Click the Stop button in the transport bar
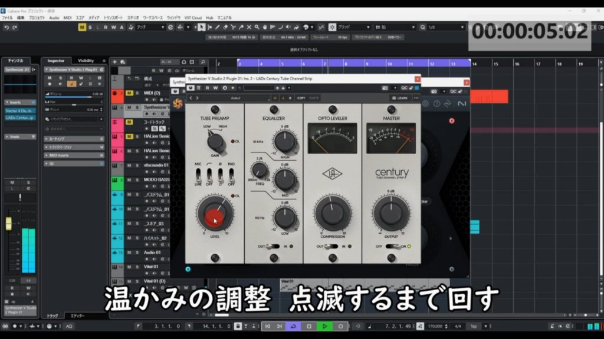Image resolution: width=604 pixels, height=339 pixels. [308, 326]
